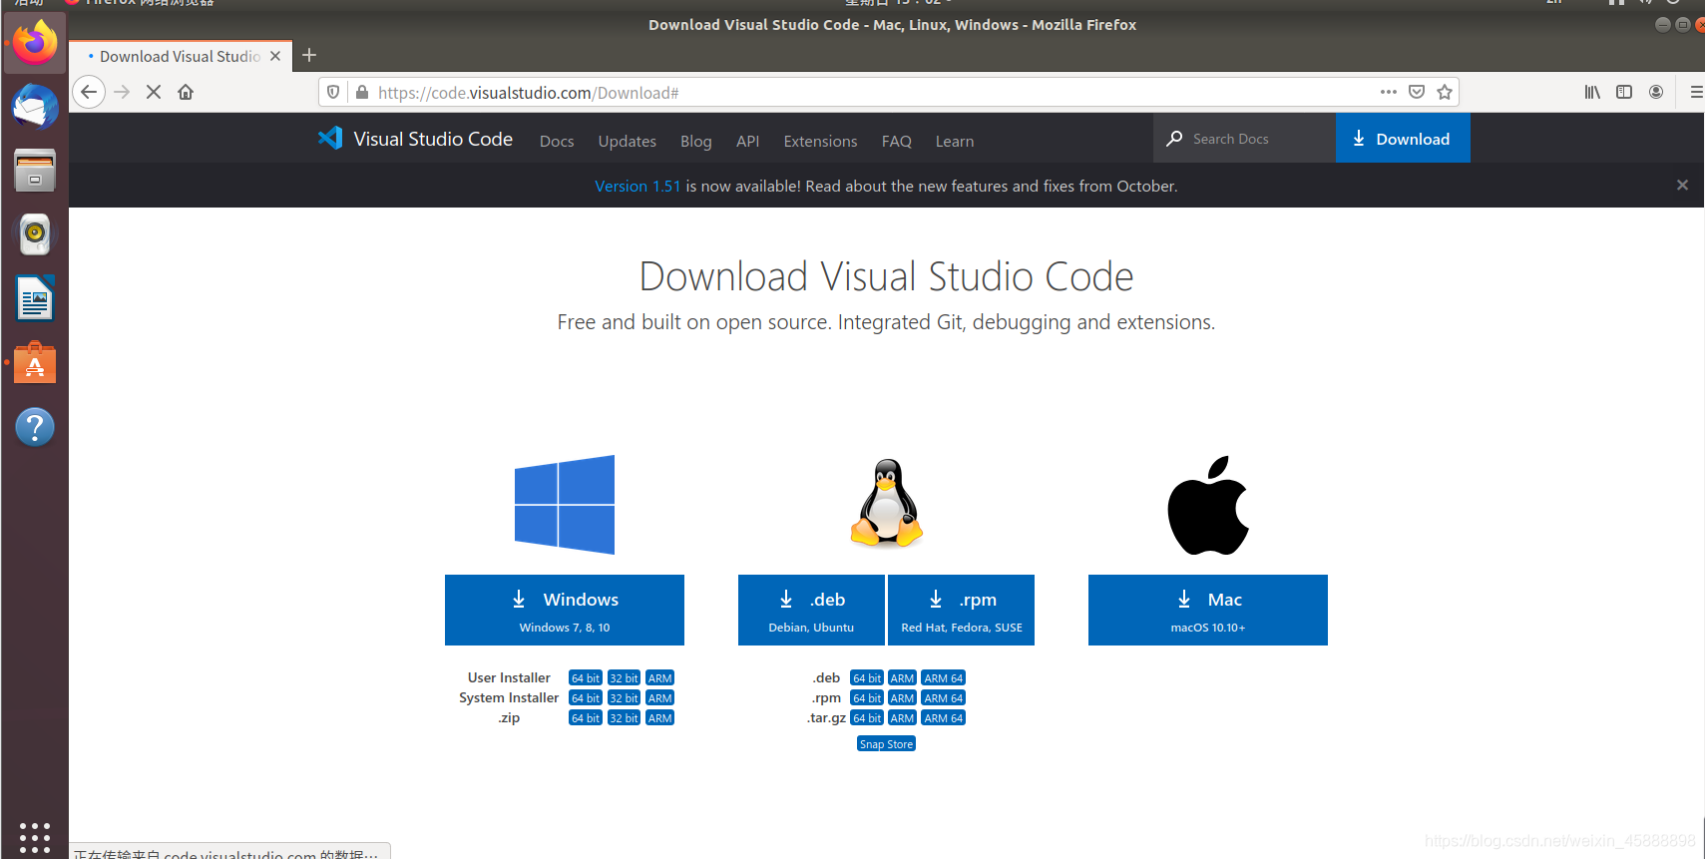Image resolution: width=1705 pixels, height=859 pixels.
Task: Open the Docs navigation item
Action: [557, 142]
